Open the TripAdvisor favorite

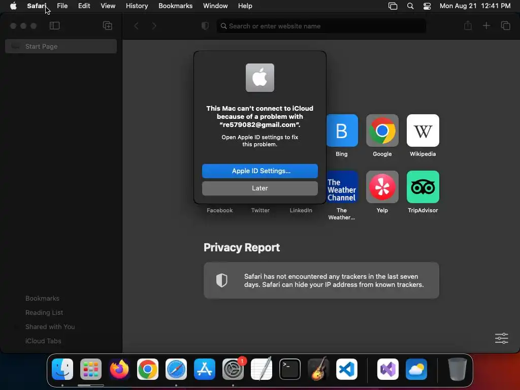423,187
